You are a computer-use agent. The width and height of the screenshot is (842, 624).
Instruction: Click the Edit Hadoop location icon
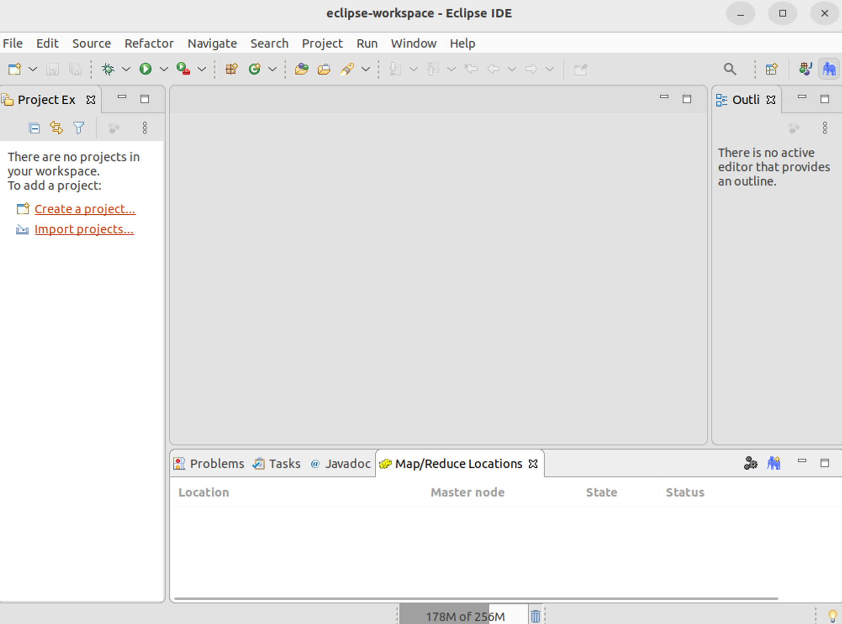tap(750, 463)
